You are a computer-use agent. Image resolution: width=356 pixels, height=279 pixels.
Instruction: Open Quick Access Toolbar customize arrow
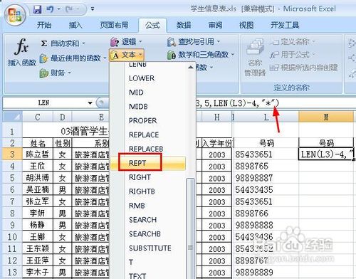(x=93, y=9)
